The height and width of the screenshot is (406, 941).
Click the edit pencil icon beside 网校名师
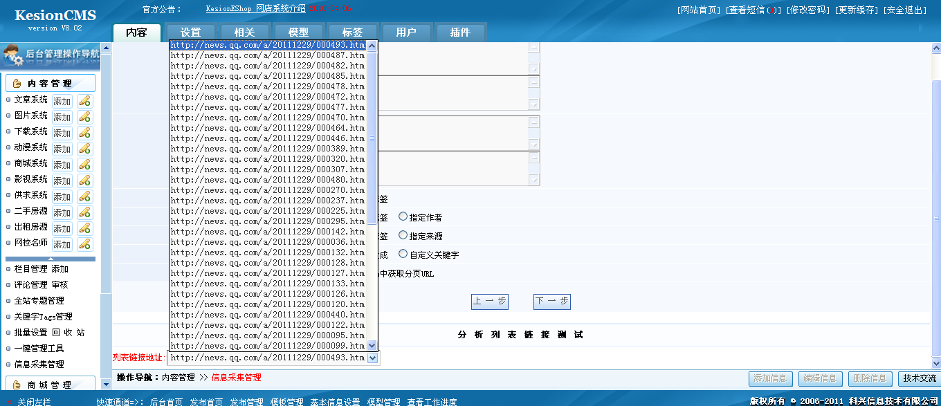(84, 244)
